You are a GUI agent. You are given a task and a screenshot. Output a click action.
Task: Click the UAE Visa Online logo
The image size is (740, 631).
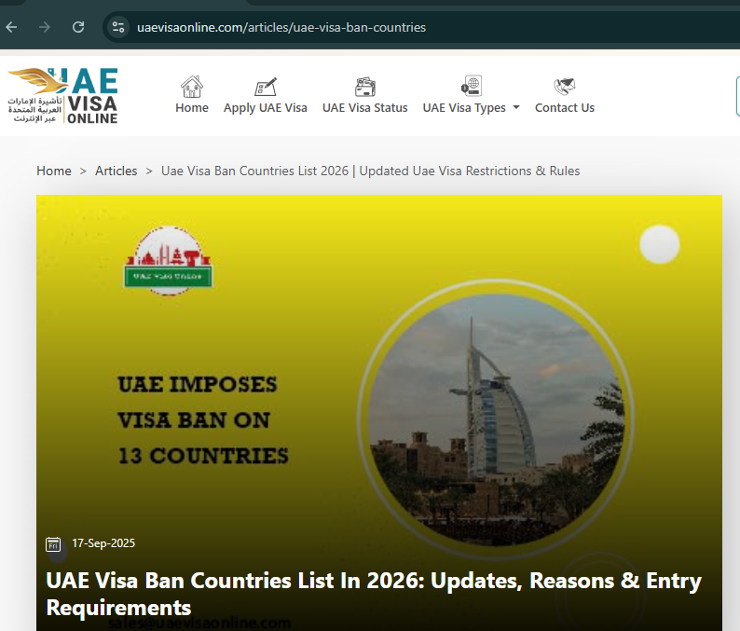click(63, 95)
